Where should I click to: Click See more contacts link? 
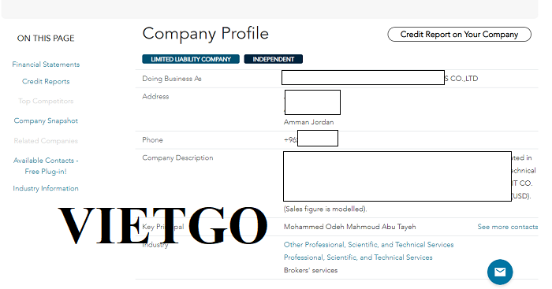tap(508, 227)
